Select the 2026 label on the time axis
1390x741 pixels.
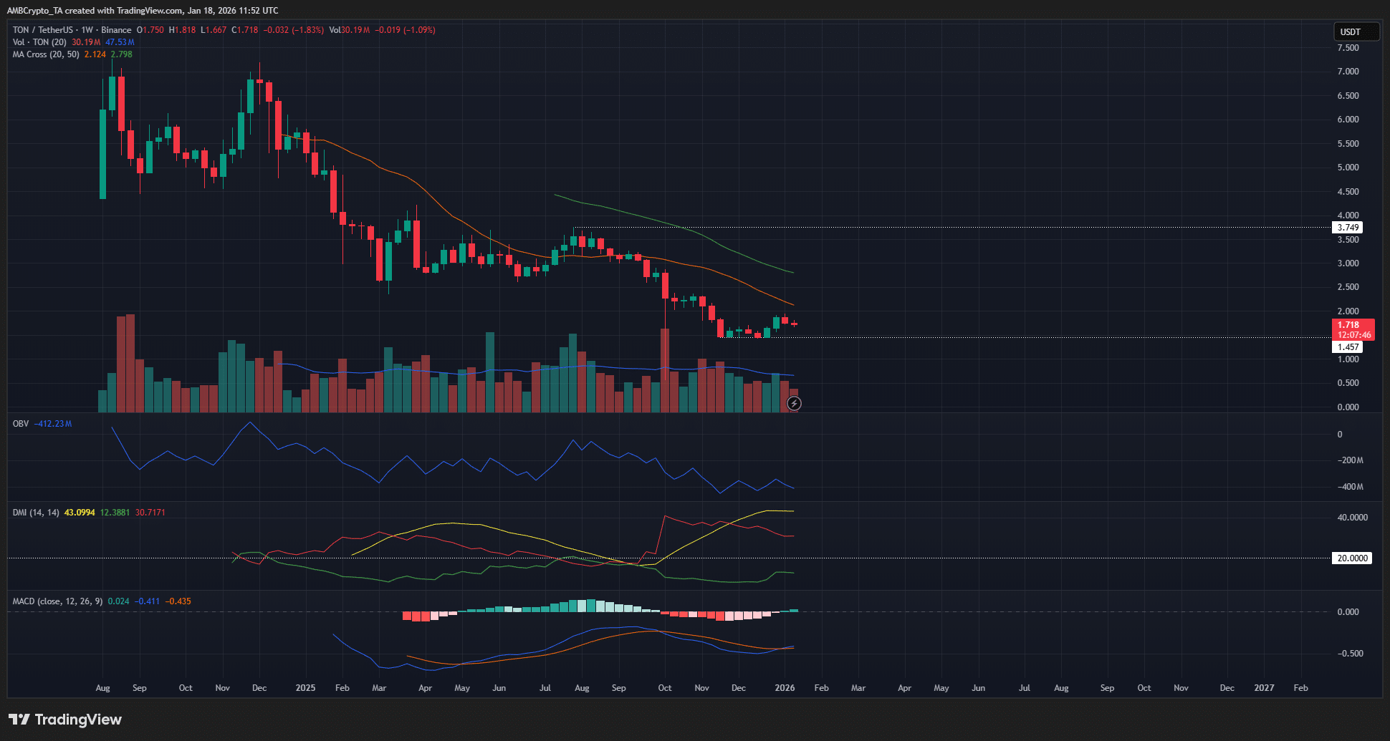(785, 687)
